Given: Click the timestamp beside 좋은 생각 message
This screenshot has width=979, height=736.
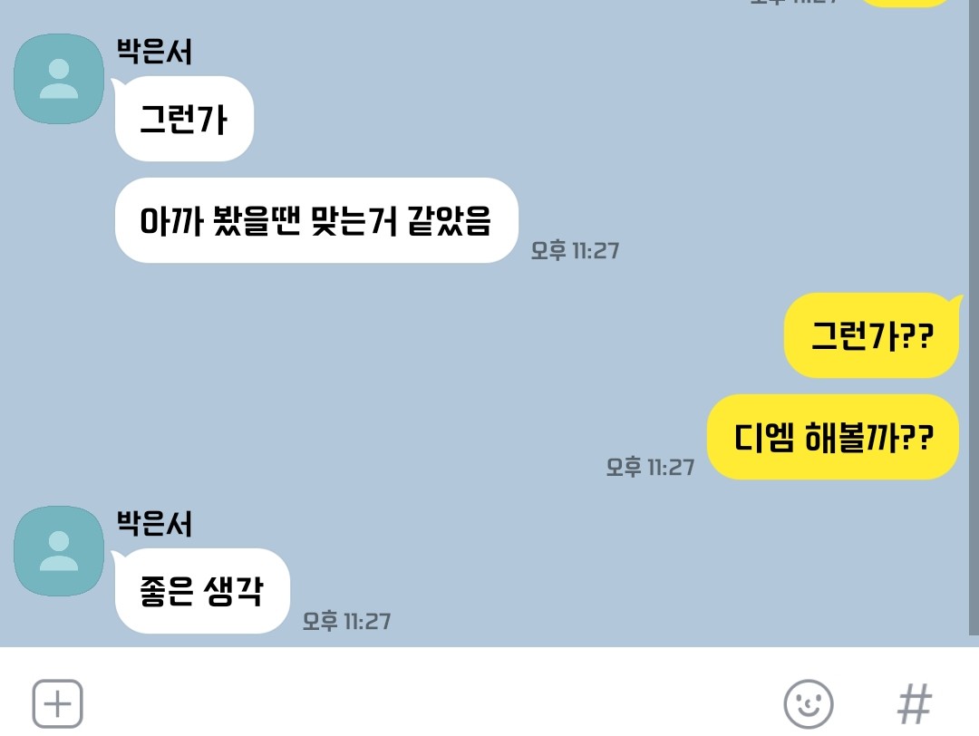Looking at the screenshot, I should point(346,621).
